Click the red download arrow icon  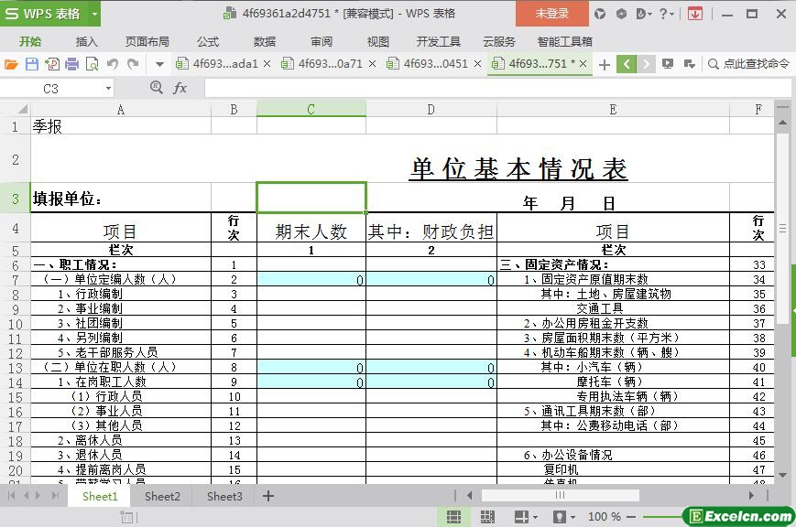pyautogui.click(x=695, y=14)
